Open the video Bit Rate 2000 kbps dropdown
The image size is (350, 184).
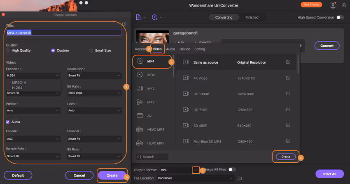(x=94, y=93)
